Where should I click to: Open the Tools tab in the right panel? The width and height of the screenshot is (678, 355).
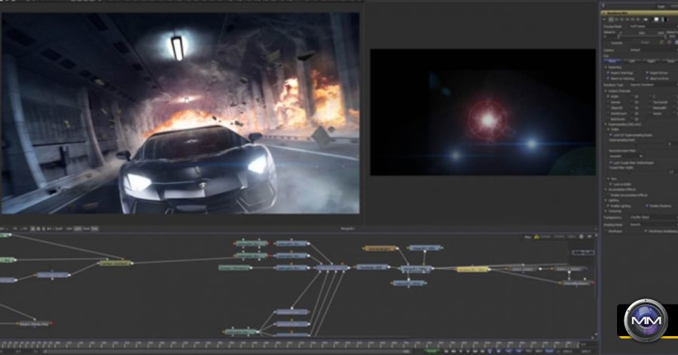coord(661,7)
